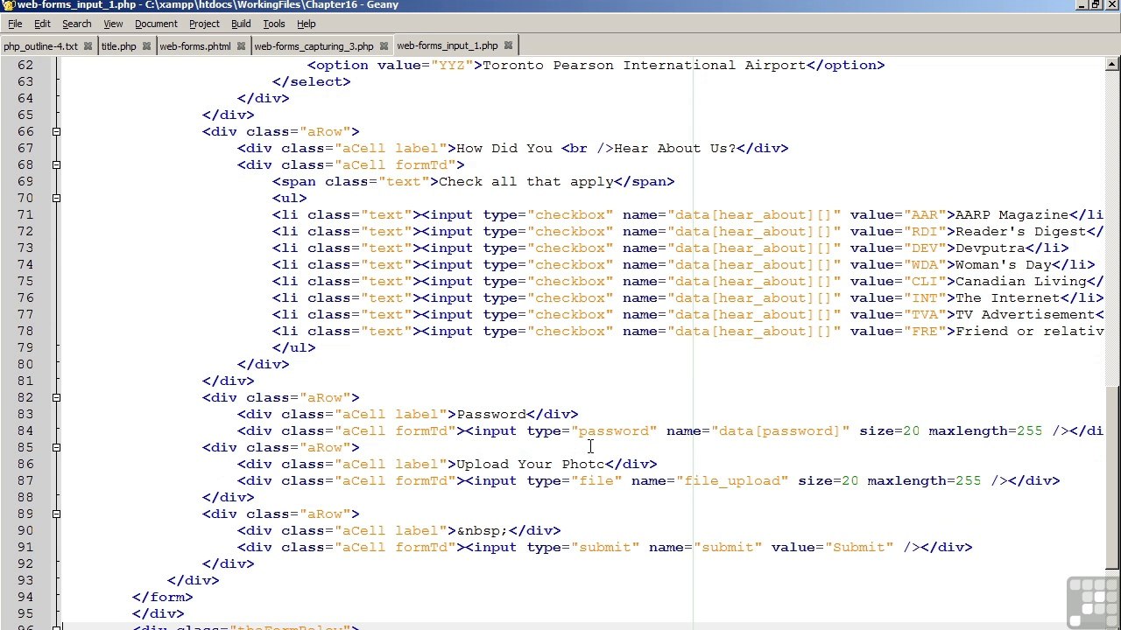Click the closing </form> tag
1121x630 pixels.
click(x=162, y=598)
